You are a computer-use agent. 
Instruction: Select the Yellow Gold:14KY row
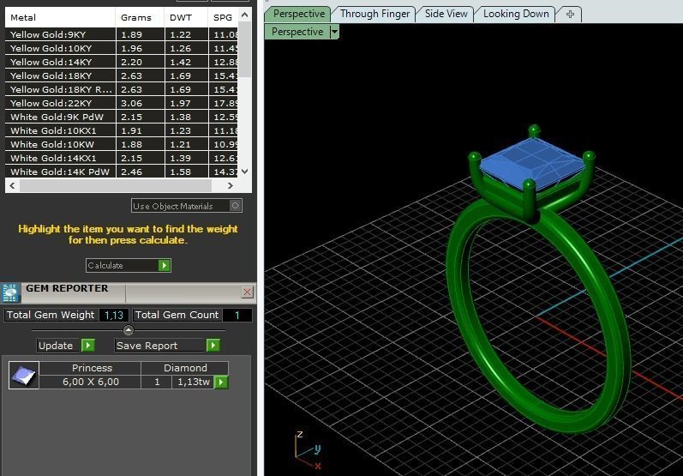122,62
